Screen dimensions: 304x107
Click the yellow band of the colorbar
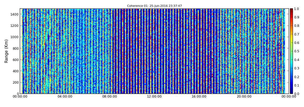click(291, 39)
